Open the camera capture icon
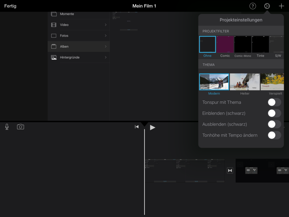 click(x=20, y=127)
